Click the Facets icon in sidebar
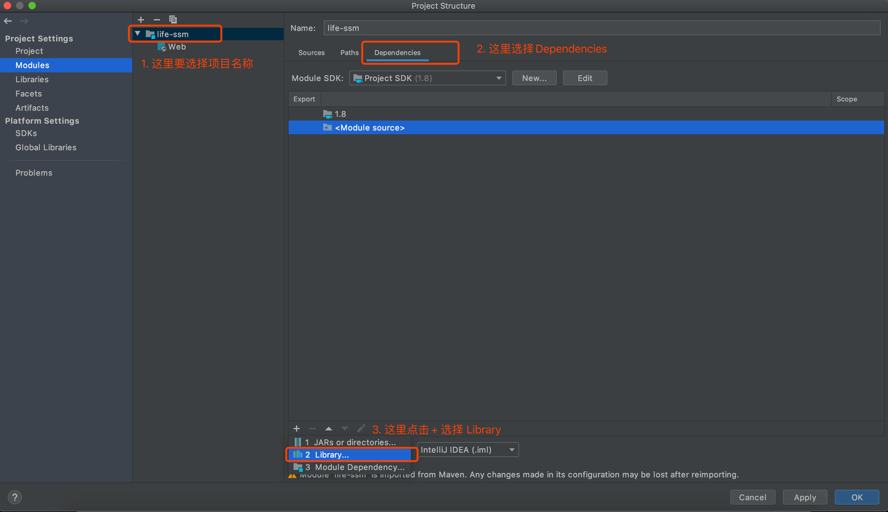Screen dimensions: 888x512 [x=29, y=93]
